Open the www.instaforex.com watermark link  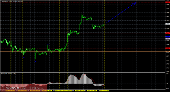pyautogui.click(x=24, y=88)
